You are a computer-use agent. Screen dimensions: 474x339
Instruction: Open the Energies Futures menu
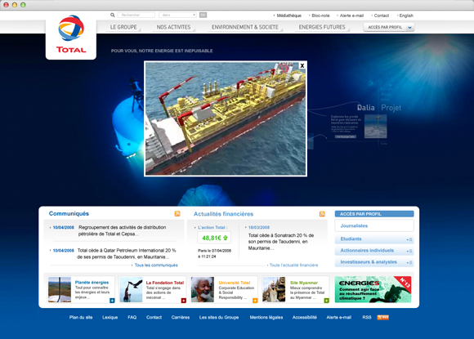tap(322, 27)
